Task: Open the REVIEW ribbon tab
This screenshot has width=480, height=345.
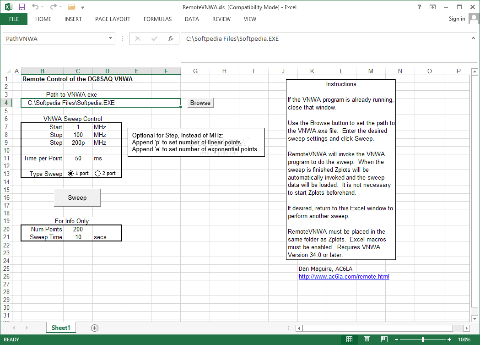Action: (221, 19)
